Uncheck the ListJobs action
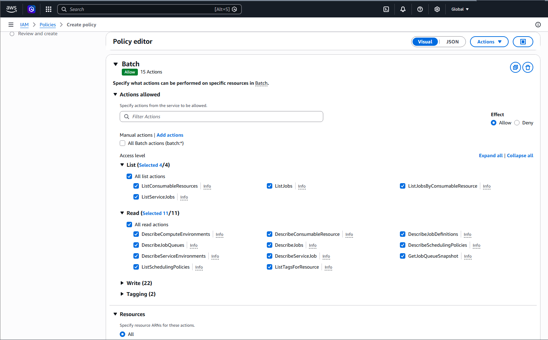548x340 pixels. (270, 186)
